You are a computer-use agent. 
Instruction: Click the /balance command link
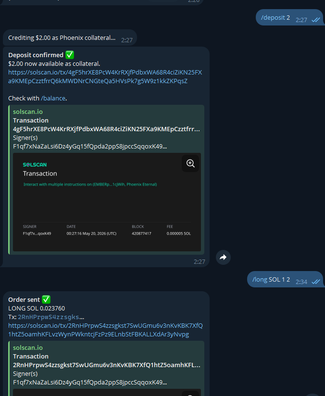(x=53, y=98)
